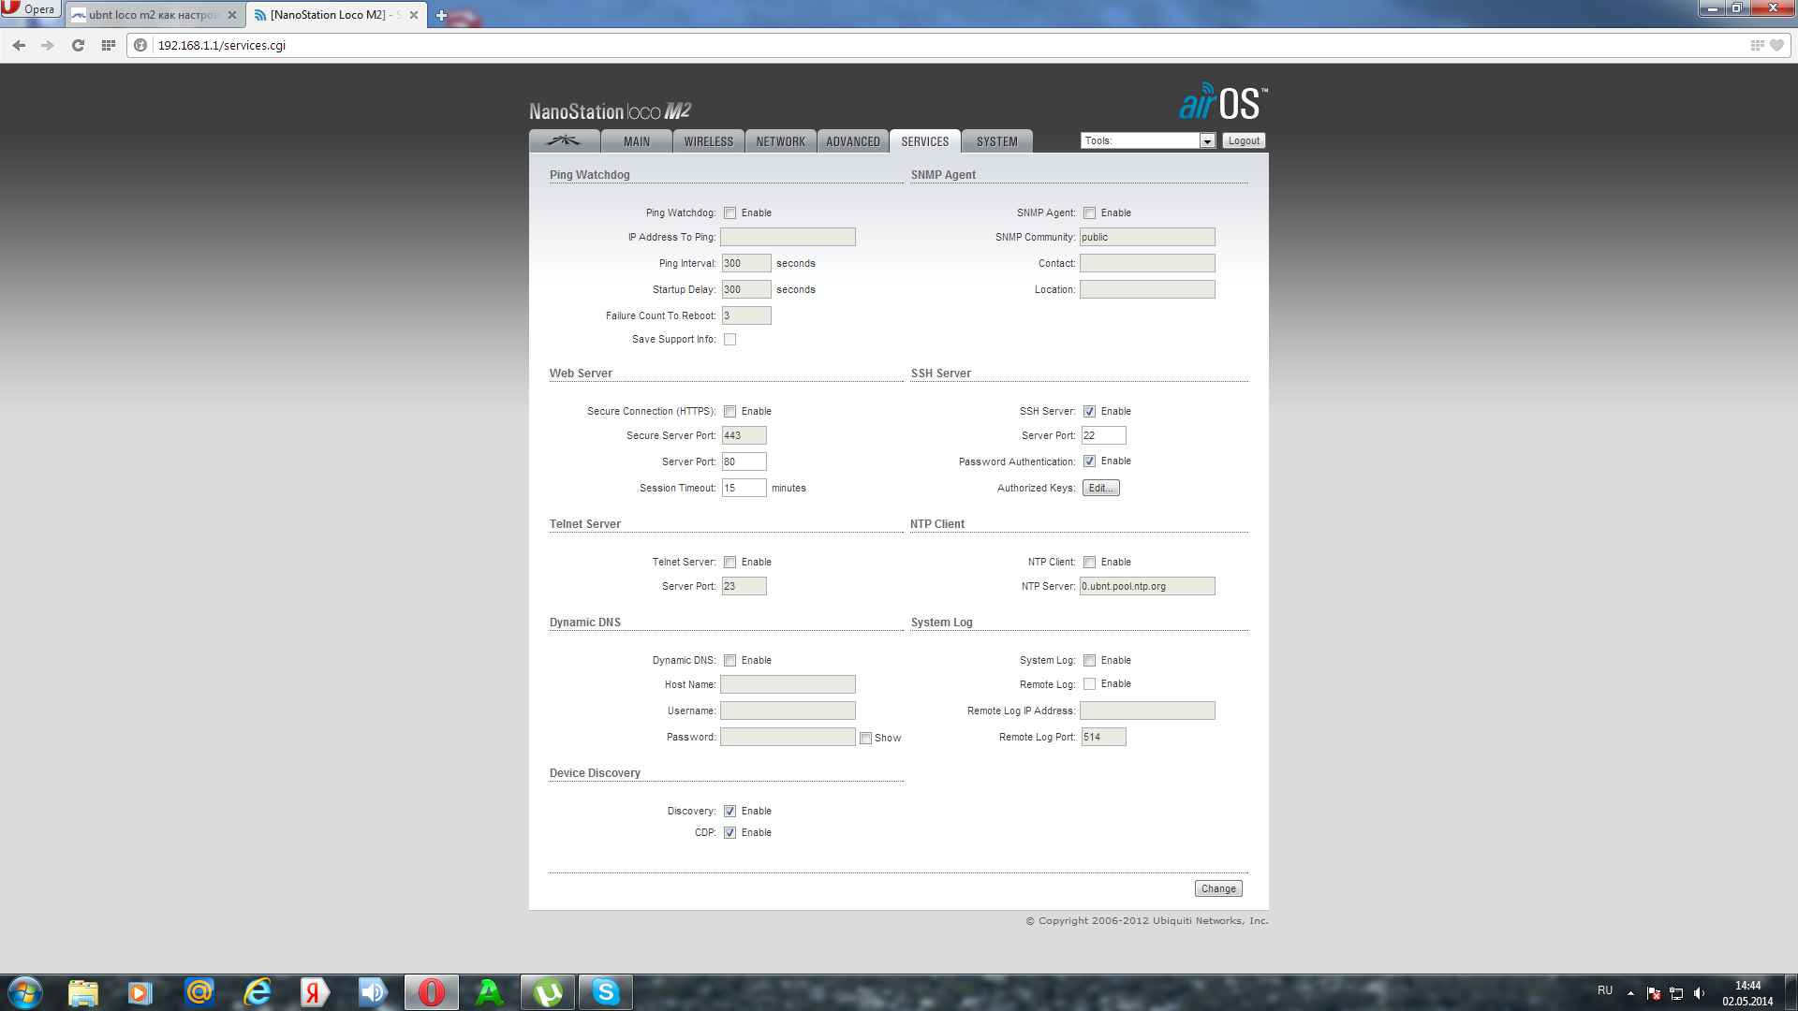This screenshot has width=1798, height=1011.
Task: Open Skype from the taskbar
Action: pyautogui.click(x=606, y=992)
